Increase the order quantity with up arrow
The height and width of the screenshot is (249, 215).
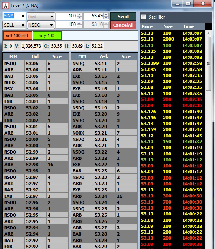pos(79,15)
